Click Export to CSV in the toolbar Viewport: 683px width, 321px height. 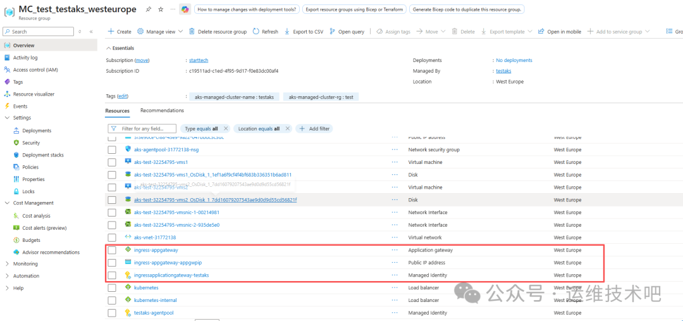pos(304,32)
